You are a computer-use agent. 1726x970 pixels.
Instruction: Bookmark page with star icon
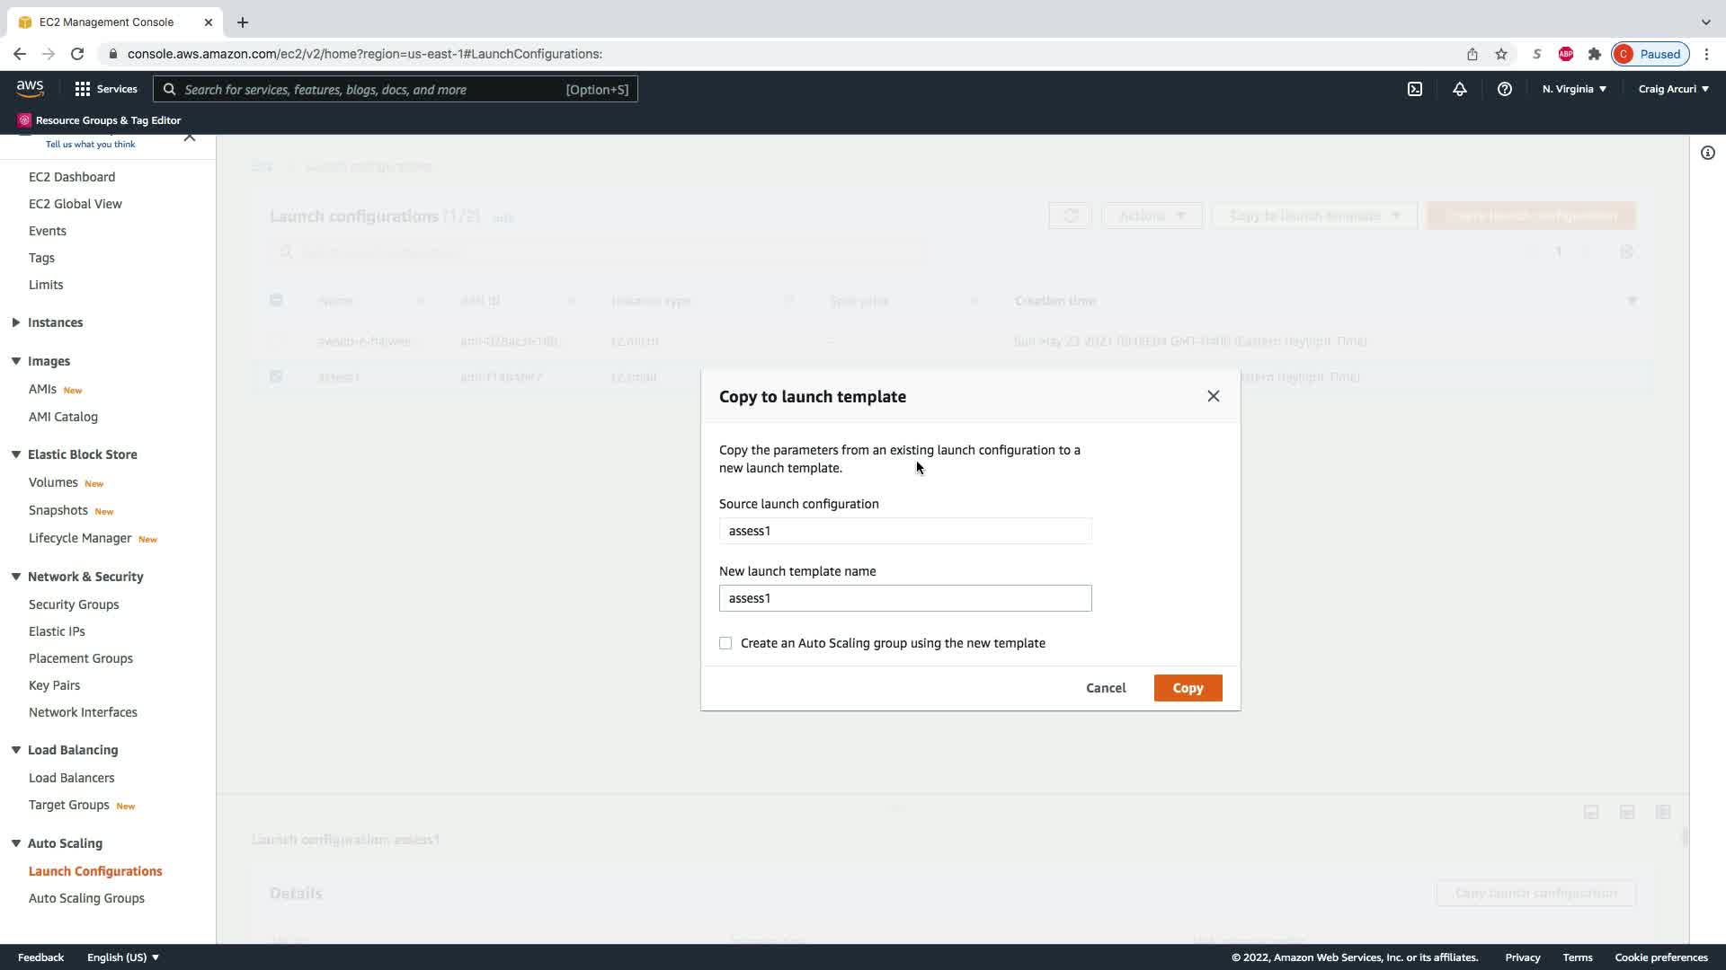[1501, 54]
